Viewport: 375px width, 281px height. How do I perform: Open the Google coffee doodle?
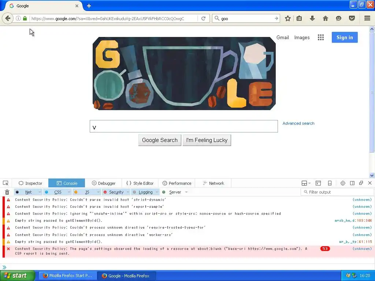(184, 74)
